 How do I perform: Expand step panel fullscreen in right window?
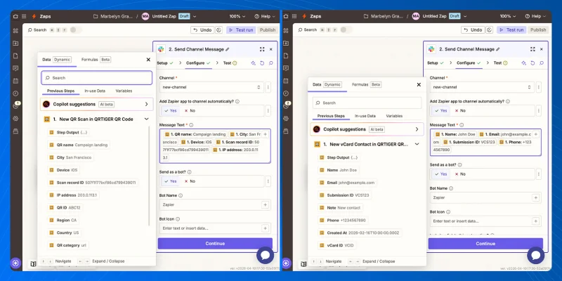[x=532, y=49]
